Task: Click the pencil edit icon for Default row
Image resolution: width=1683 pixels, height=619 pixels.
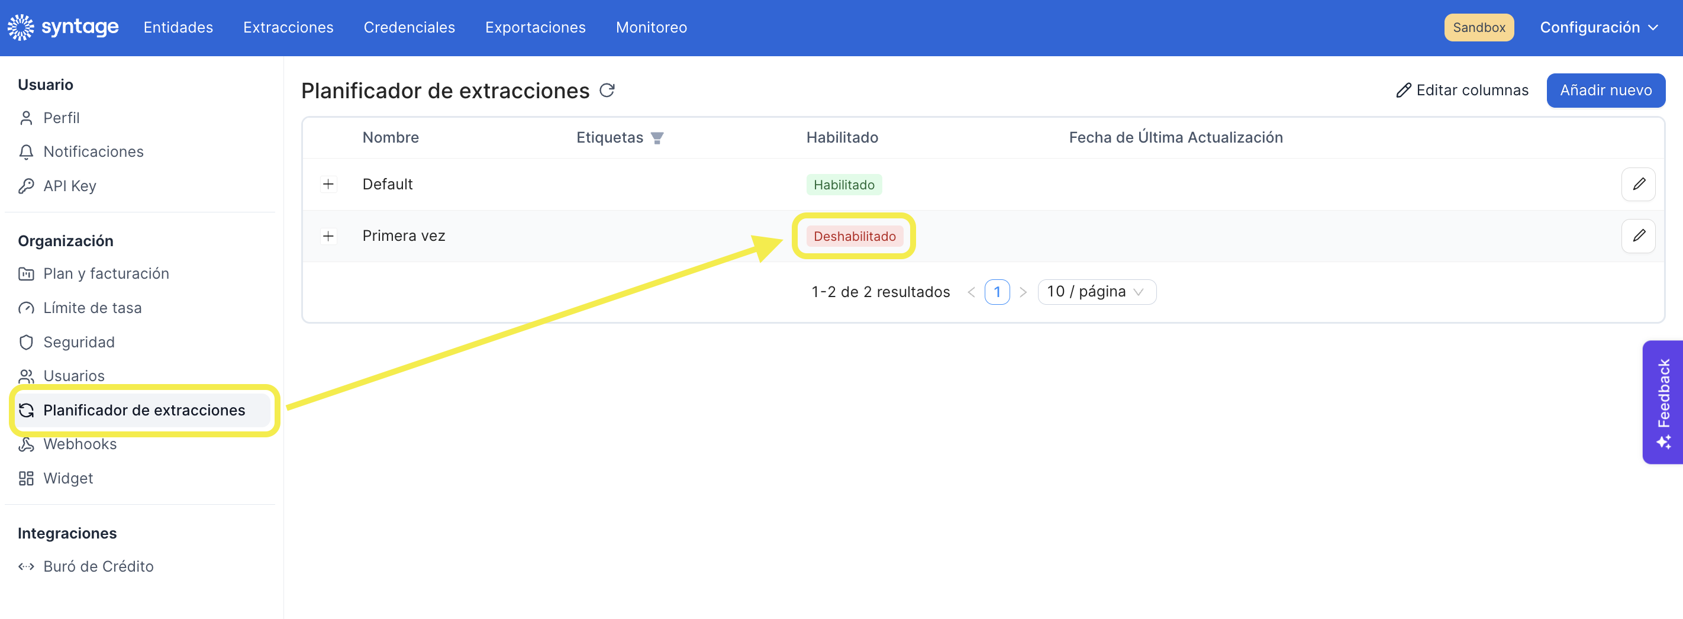Action: click(1638, 184)
